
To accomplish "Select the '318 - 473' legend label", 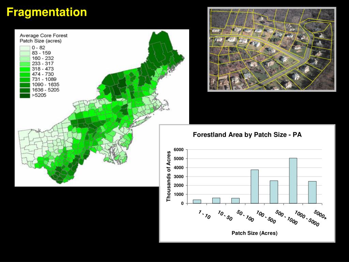I will click(x=43, y=69).
